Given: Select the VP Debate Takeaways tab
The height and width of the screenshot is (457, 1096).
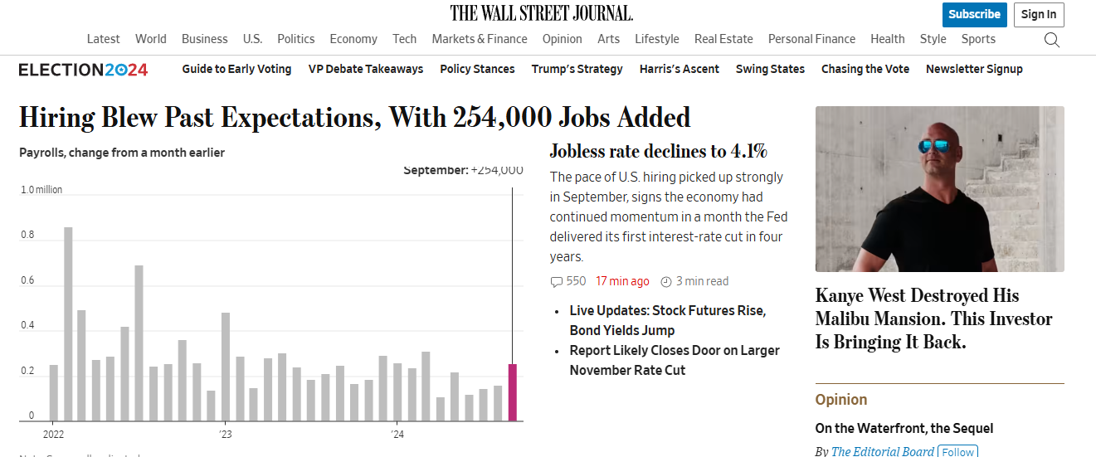Looking at the screenshot, I should click(x=366, y=70).
